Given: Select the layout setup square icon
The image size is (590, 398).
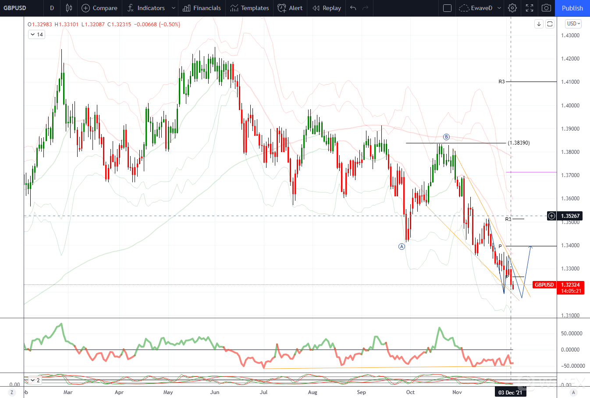Looking at the screenshot, I should (x=447, y=8).
